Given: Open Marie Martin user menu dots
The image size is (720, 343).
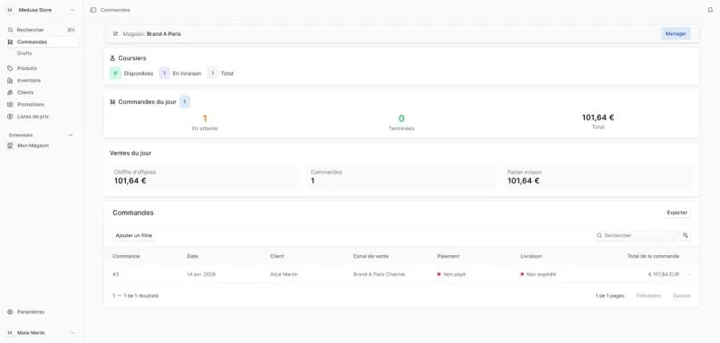Looking at the screenshot, I should (x=72, y=333).
